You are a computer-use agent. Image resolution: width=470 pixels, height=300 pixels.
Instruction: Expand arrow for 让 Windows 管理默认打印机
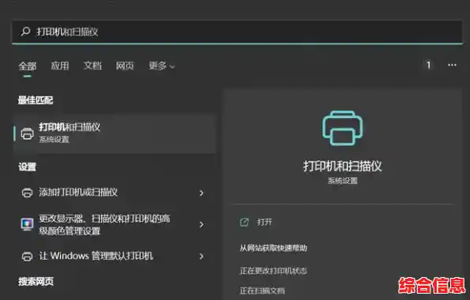[x=202, y=256]
